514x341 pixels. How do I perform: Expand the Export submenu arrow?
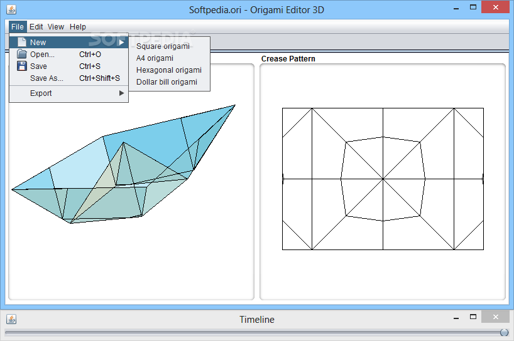coord(122,93)
